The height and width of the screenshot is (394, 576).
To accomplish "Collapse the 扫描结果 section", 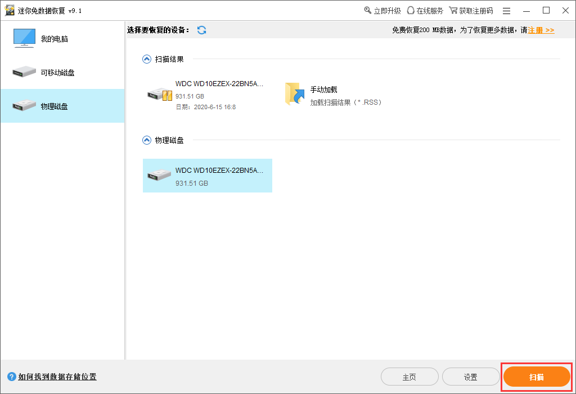I will click(147, 59).
